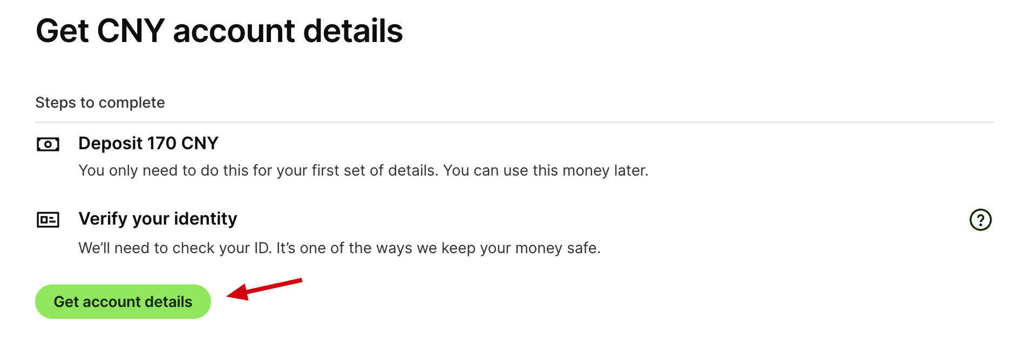The width and height of the screenshot is (1032, 349).
Task: Select the Verify your identity step heading
Action: click(158, 219)
